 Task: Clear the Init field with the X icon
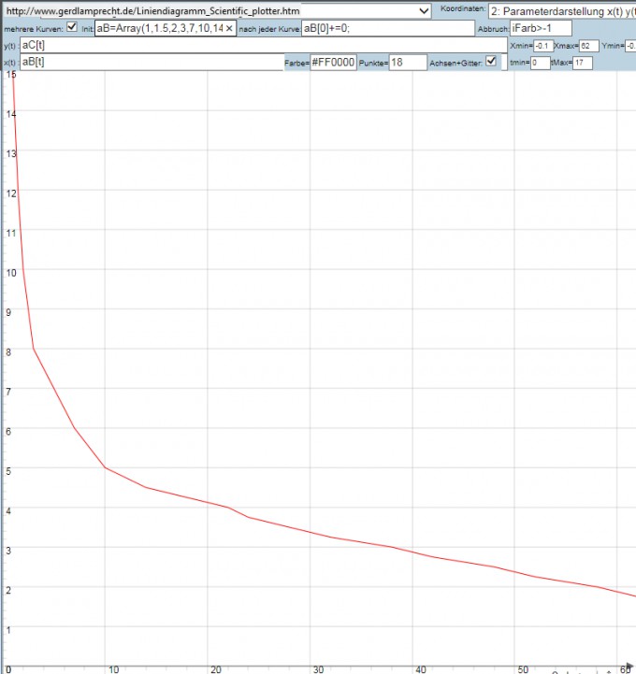[229, 28]
